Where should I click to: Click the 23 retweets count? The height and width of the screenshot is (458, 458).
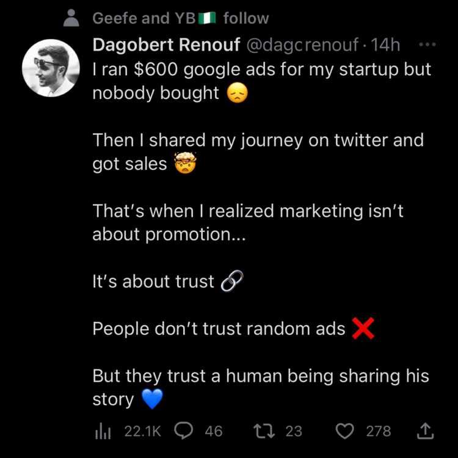coord(294,431)
